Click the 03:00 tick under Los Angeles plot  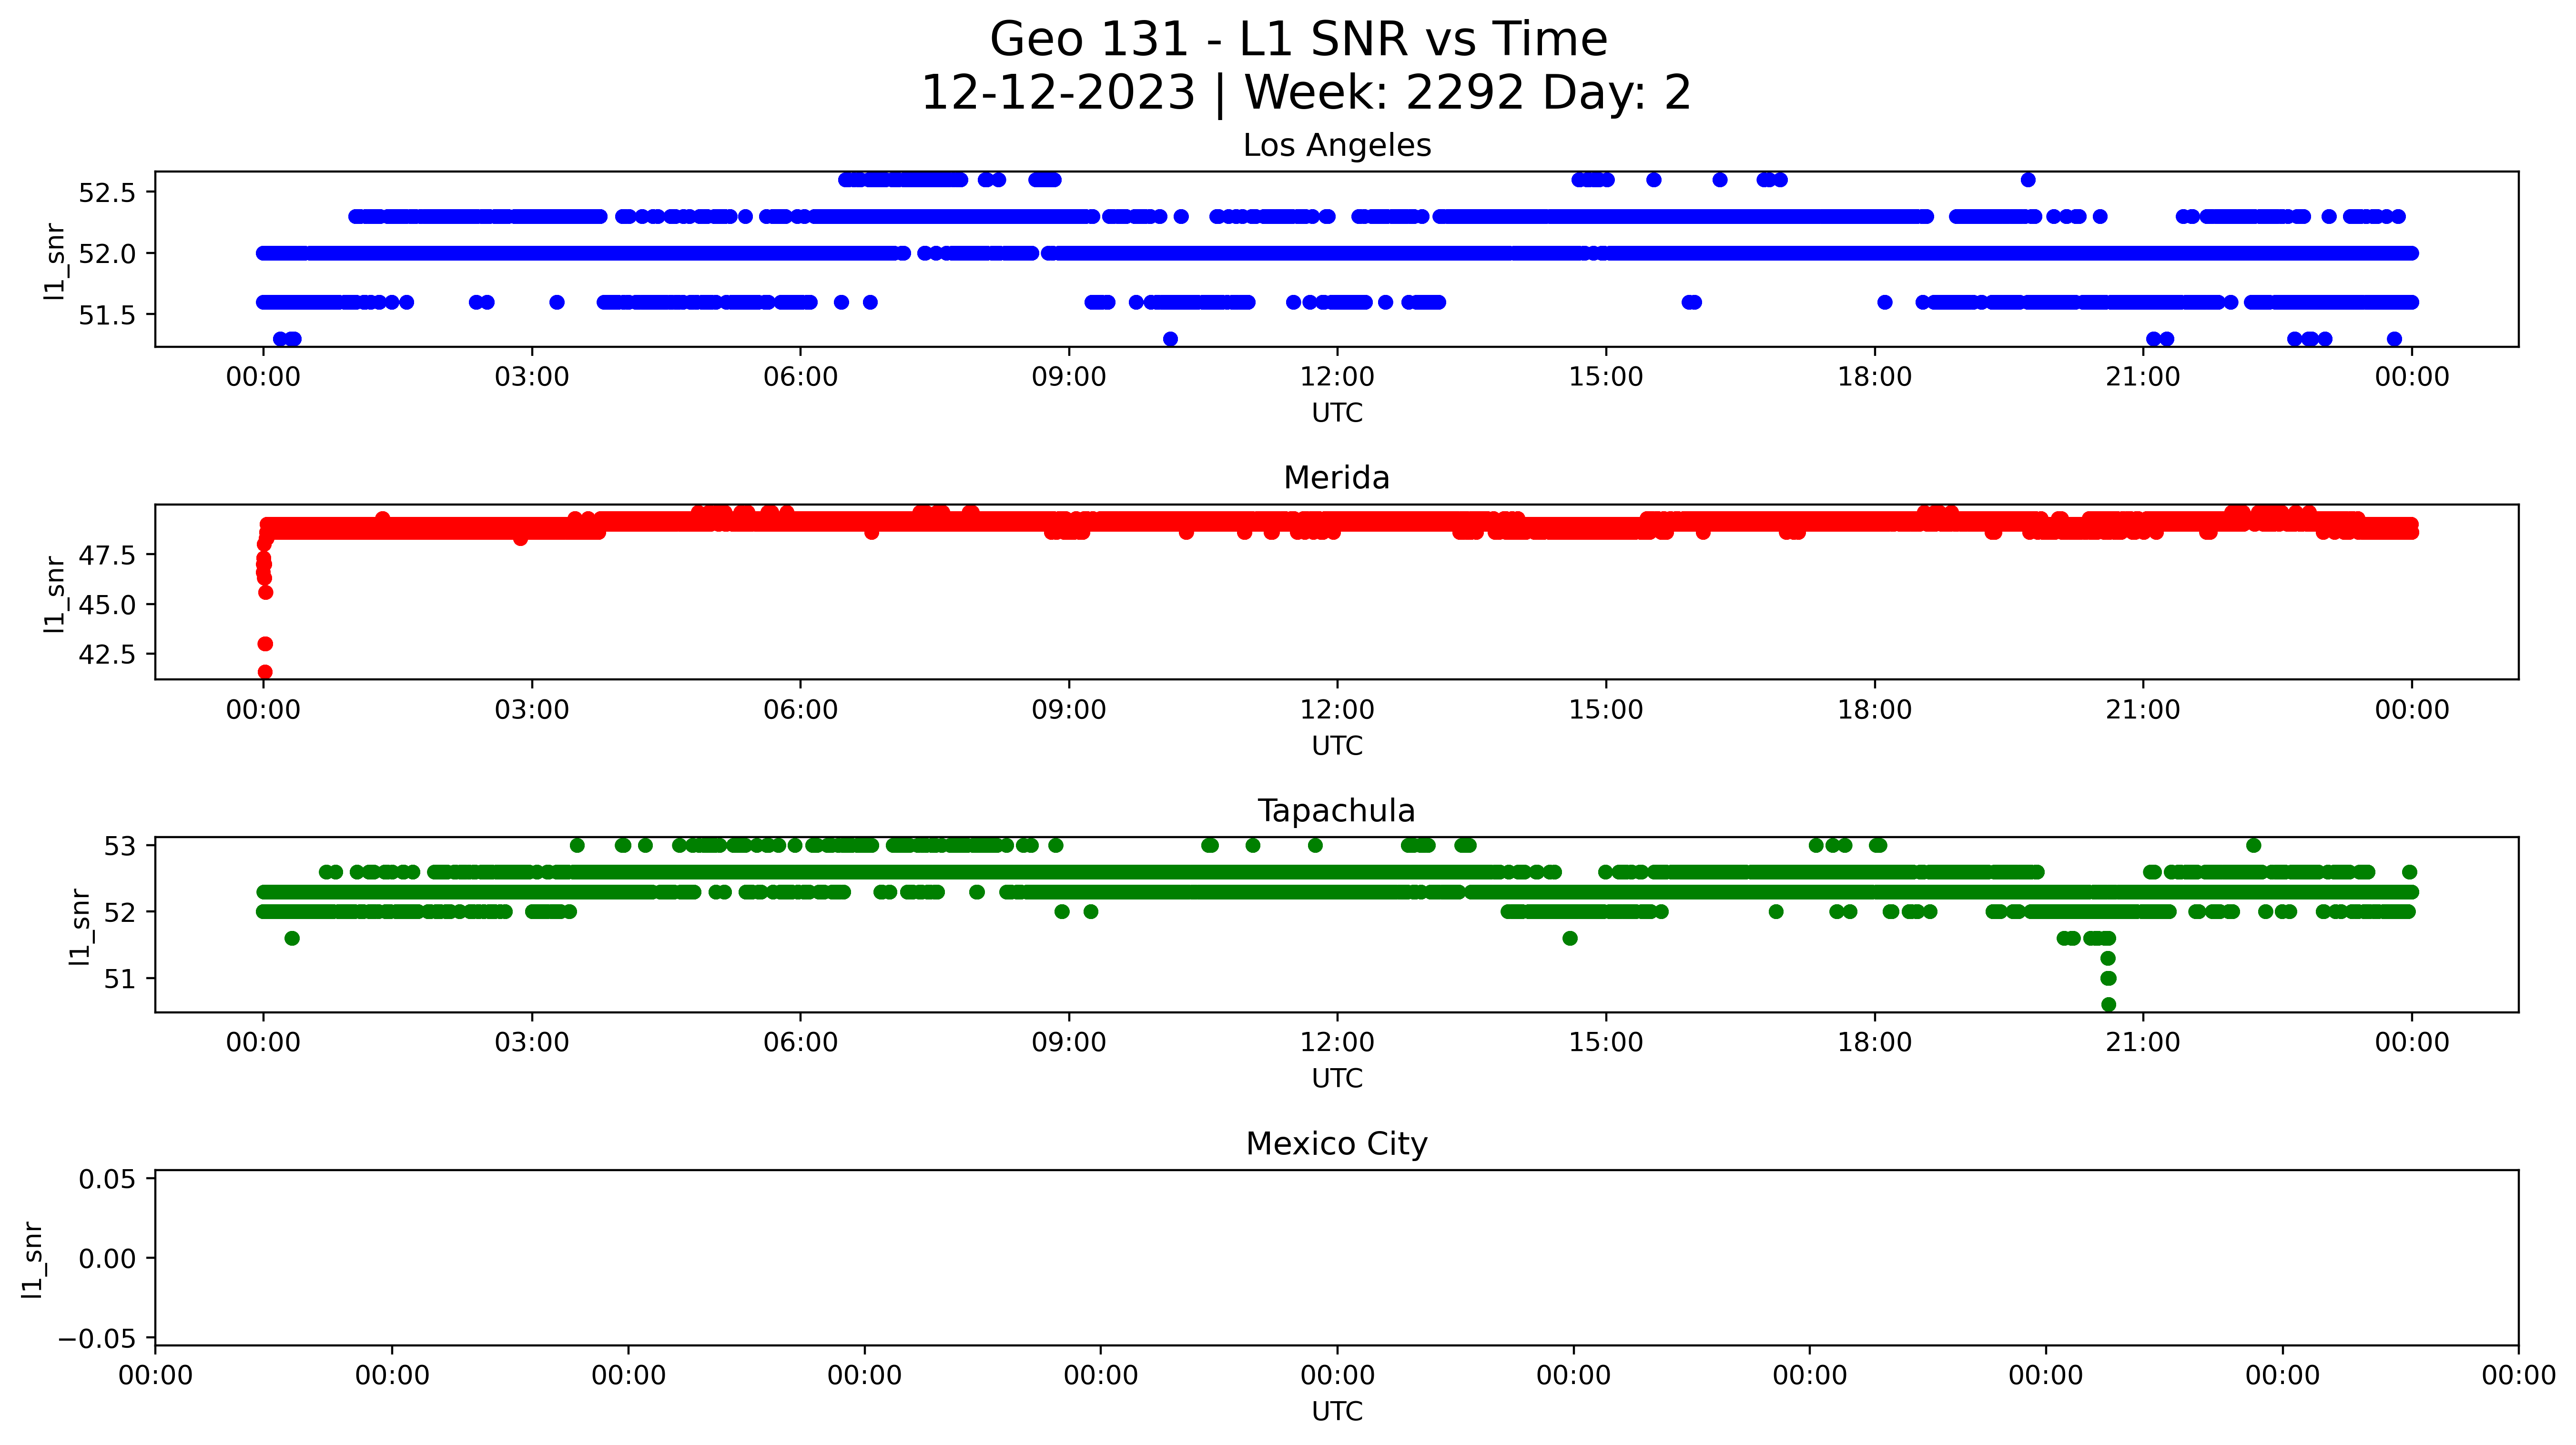[532, 377]
